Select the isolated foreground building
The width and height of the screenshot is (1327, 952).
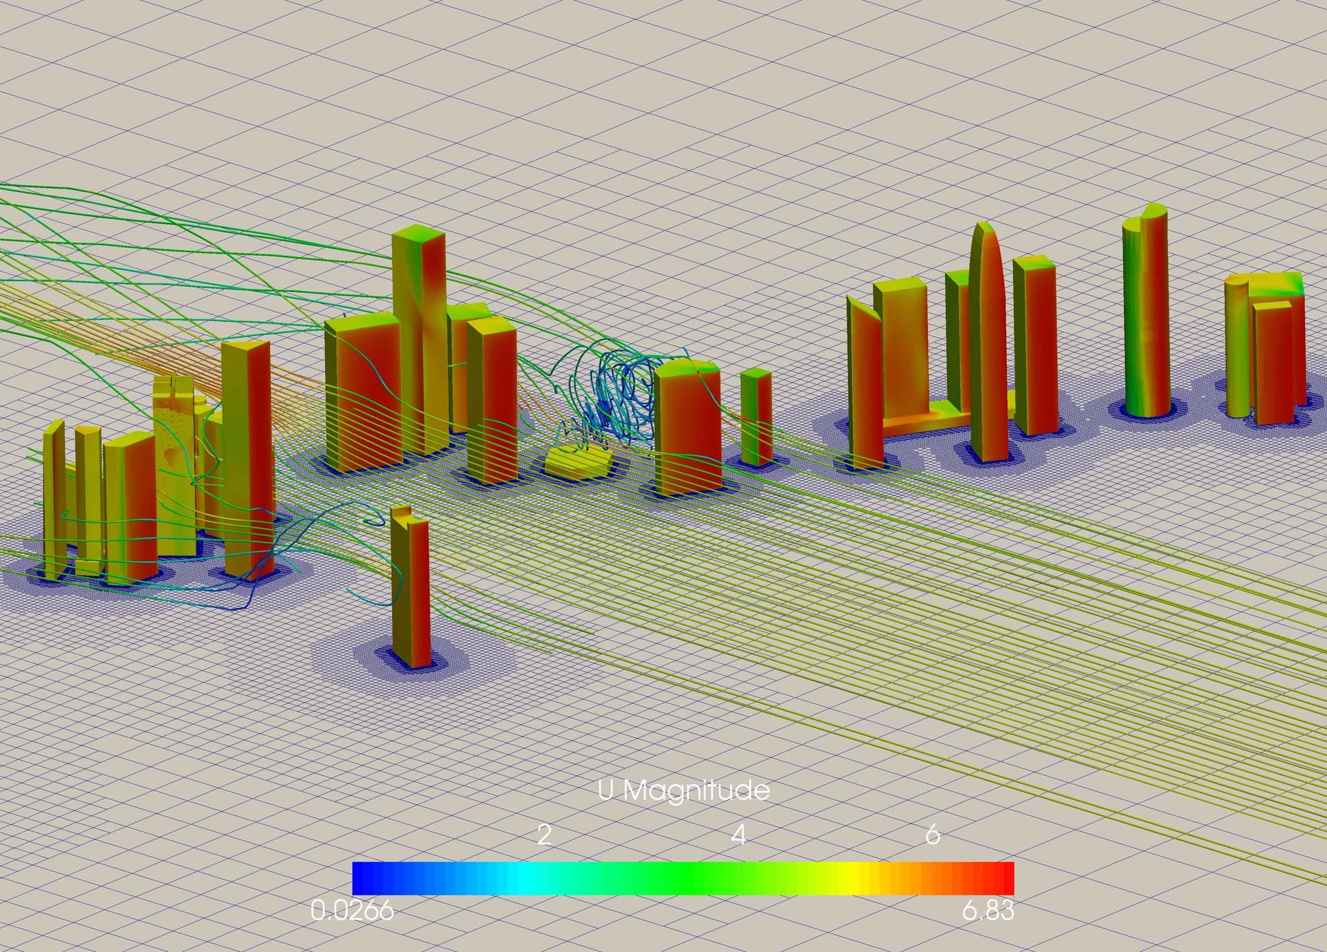click(411, 587)
